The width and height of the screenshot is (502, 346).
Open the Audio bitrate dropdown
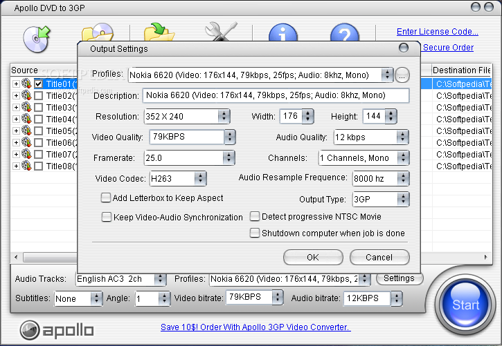click(396, 298)
